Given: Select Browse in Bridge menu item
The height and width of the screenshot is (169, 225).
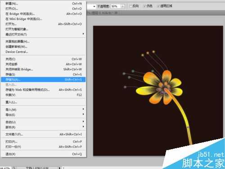Looking at the screenshot, I should (x=44, y=14).
